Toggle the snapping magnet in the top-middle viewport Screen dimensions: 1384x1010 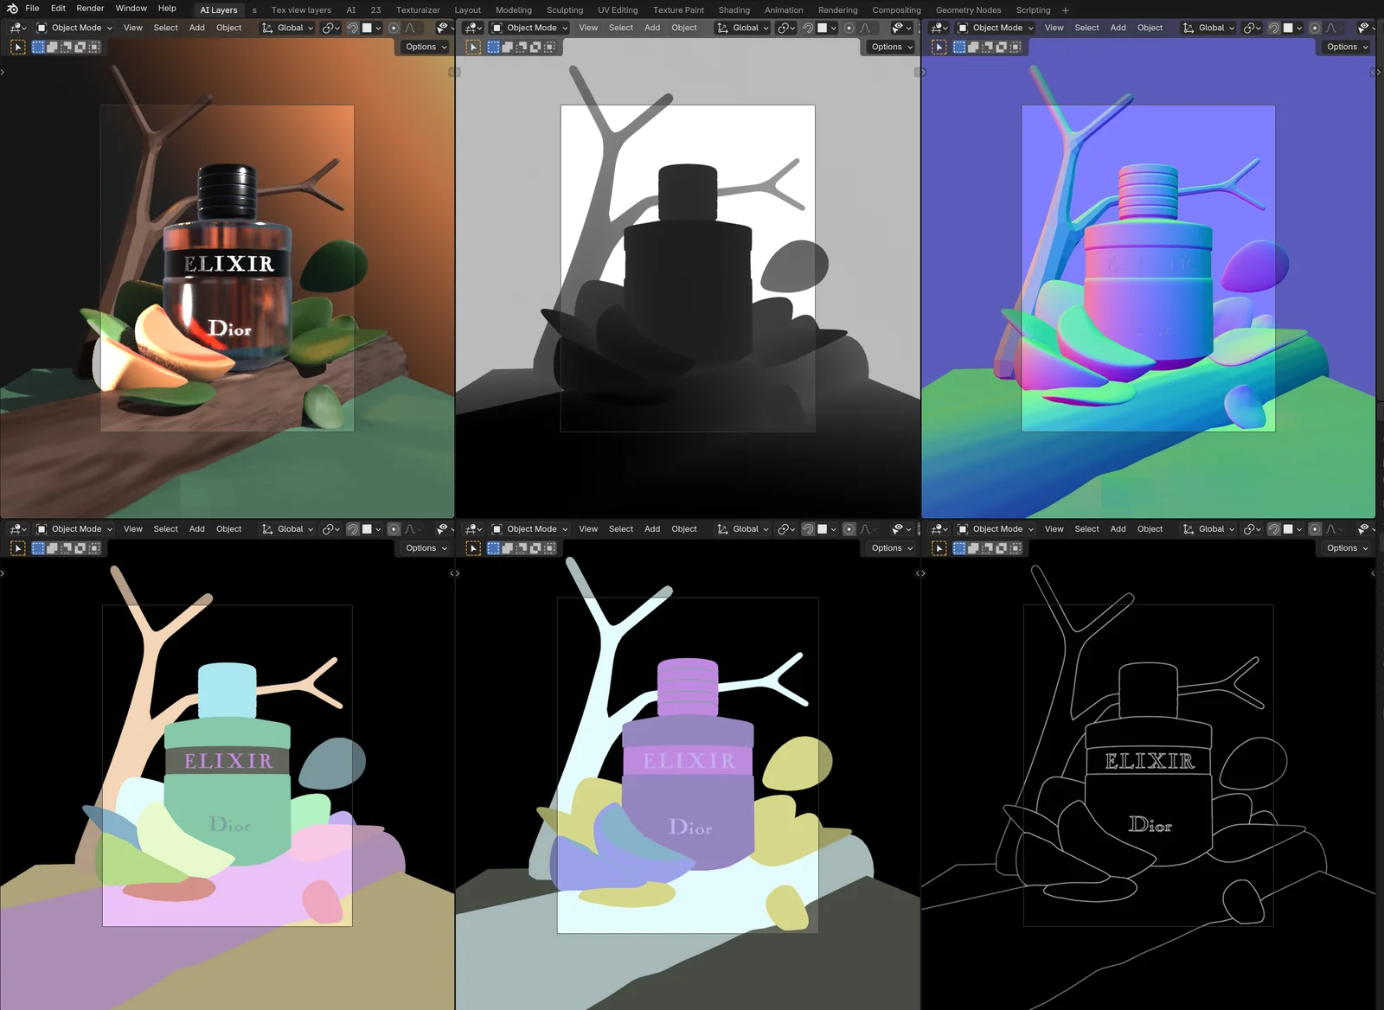pos(809,28)
